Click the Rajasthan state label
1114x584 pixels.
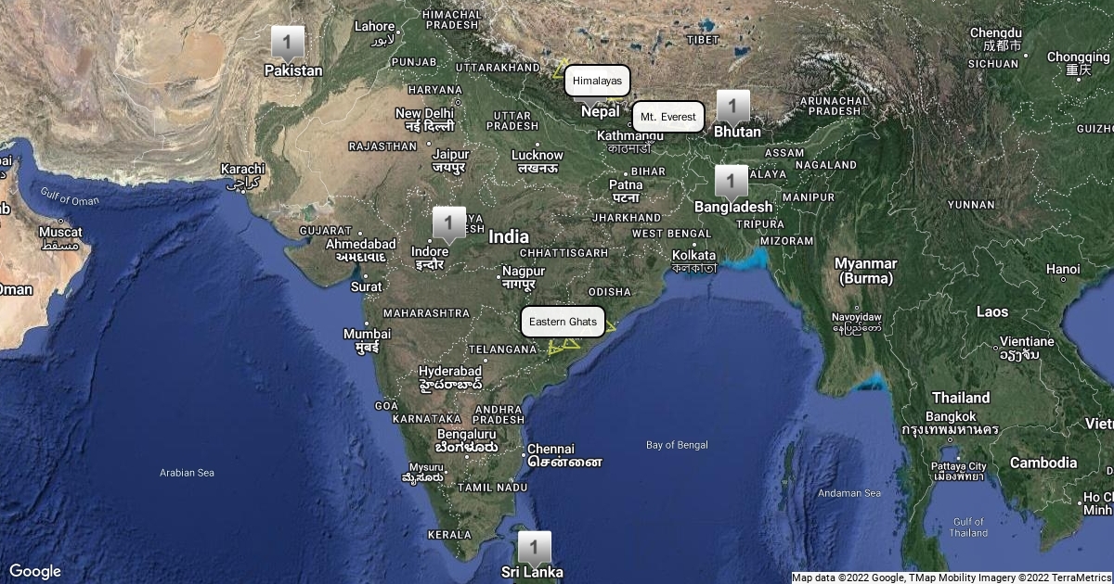coord(382,146)
